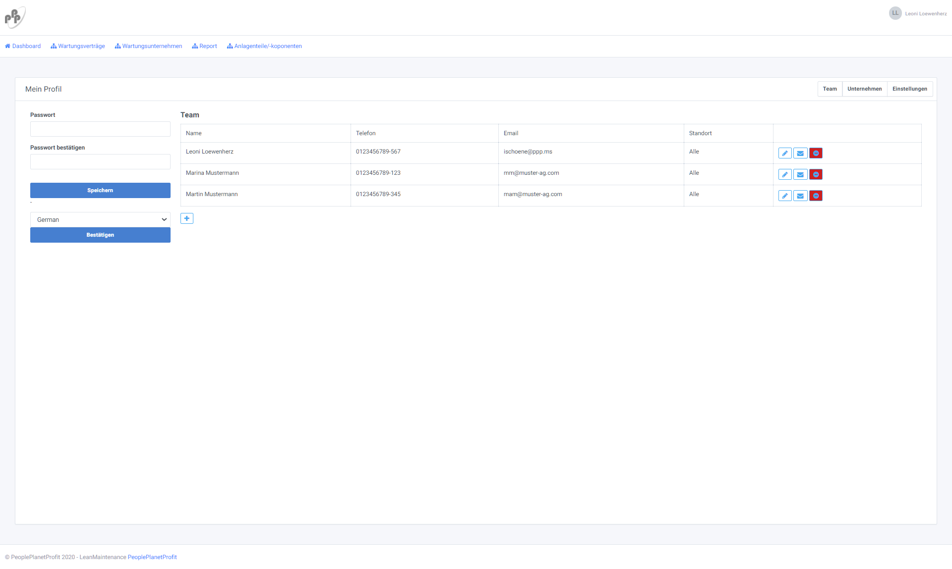The image size is (952, 569).
Task: Remove Leoni Loewenherz with red delete icon
Action: 816,154
